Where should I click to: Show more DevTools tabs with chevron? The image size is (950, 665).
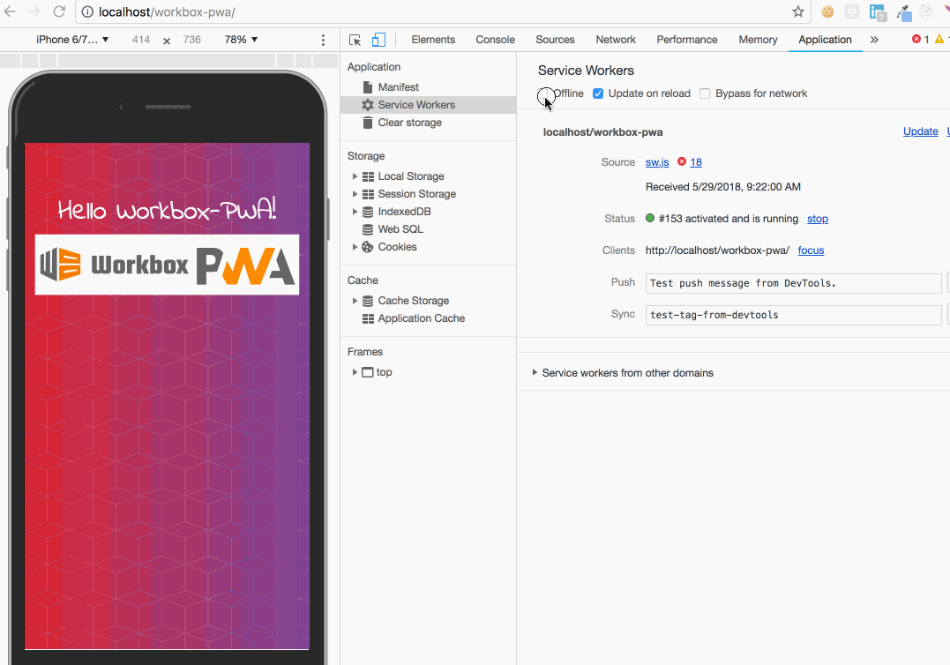click(x=874, y=40)
